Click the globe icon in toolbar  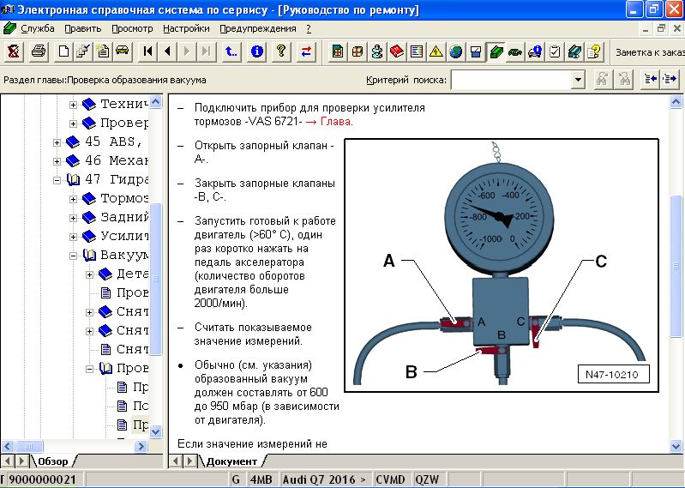click(x=456, y=51)
